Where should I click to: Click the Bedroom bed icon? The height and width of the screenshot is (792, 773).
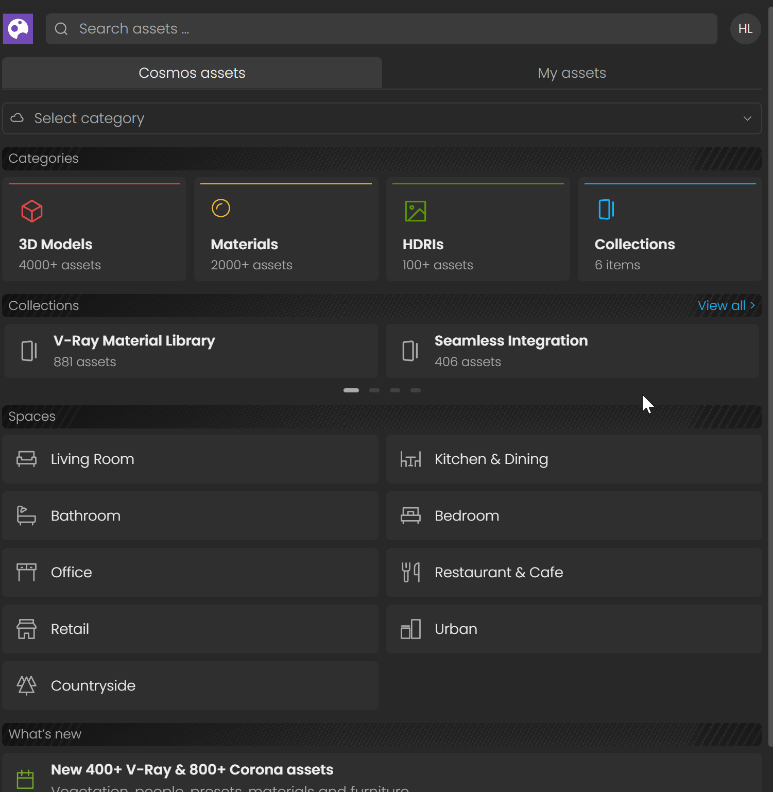click(410, 515)
